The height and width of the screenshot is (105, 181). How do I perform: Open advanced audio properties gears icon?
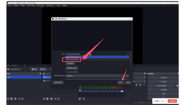click(80, 99)
